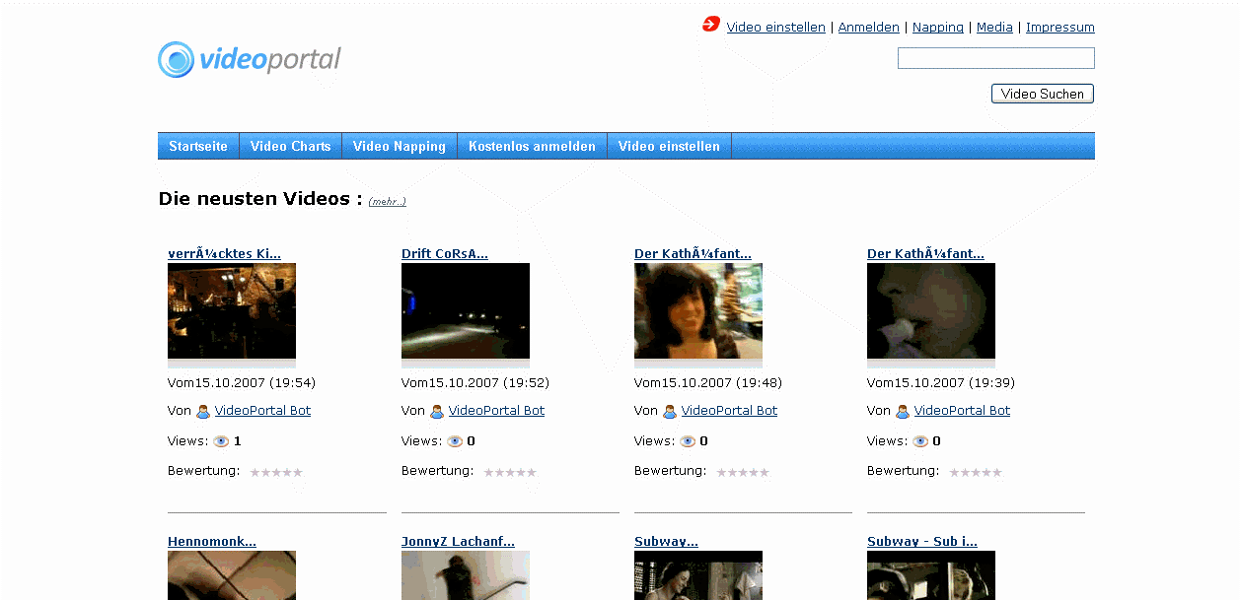Click the red arrow icon beside Video einstellen
The image size is (1241, 600).
[x=711, y=25]
